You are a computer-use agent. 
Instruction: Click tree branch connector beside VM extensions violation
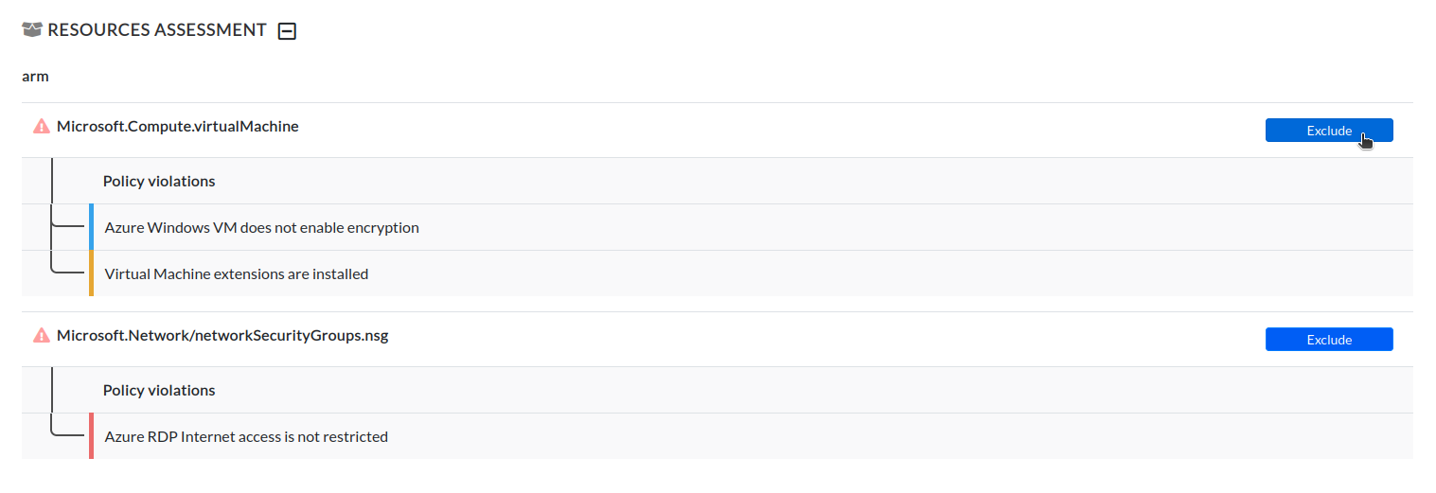click(x=66, y=272)
